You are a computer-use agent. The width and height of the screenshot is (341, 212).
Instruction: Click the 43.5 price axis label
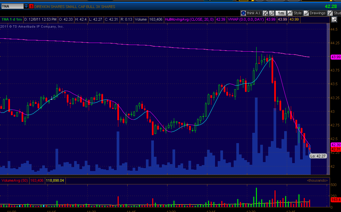[334, 84]
